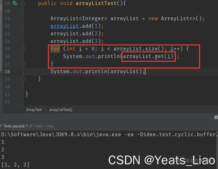The height and width of the screenshot is (169, 218).
Task: Click the java.exe command line in console
Action: pos(109,134)
